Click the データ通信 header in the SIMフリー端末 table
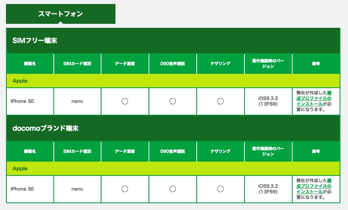Image resolution: width=348 pixels, height=210 pixels. coord(125,64)
